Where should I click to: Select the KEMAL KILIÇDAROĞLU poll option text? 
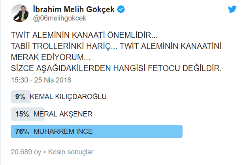coord(68,97)
